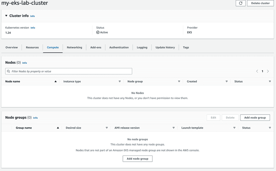This screenshot has height=171, width=276.
Task: Click Add node group under No node groups
Action: 137,159
